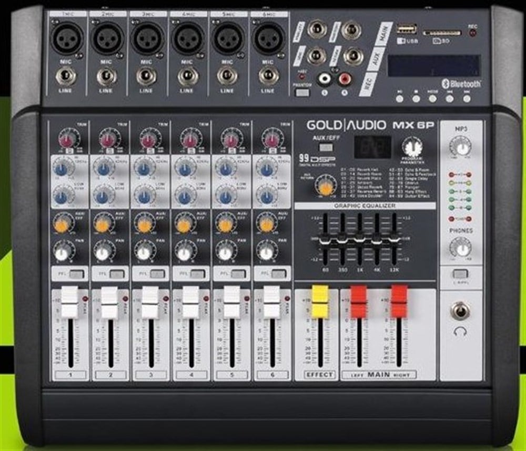Click the channel 4 lower blue LOW EQ knob
The width and height of the screenshot is (526, 451).
pos(185,197)
